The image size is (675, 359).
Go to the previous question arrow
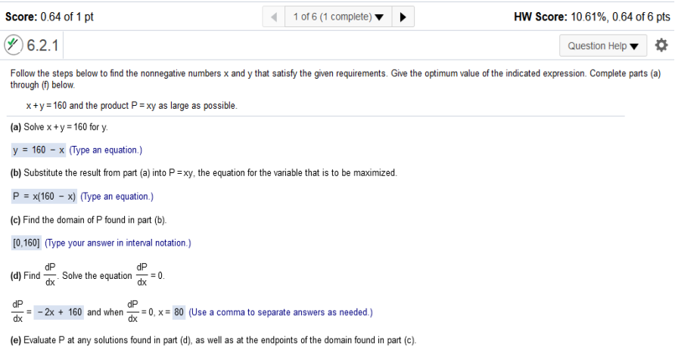pos(274,17)
